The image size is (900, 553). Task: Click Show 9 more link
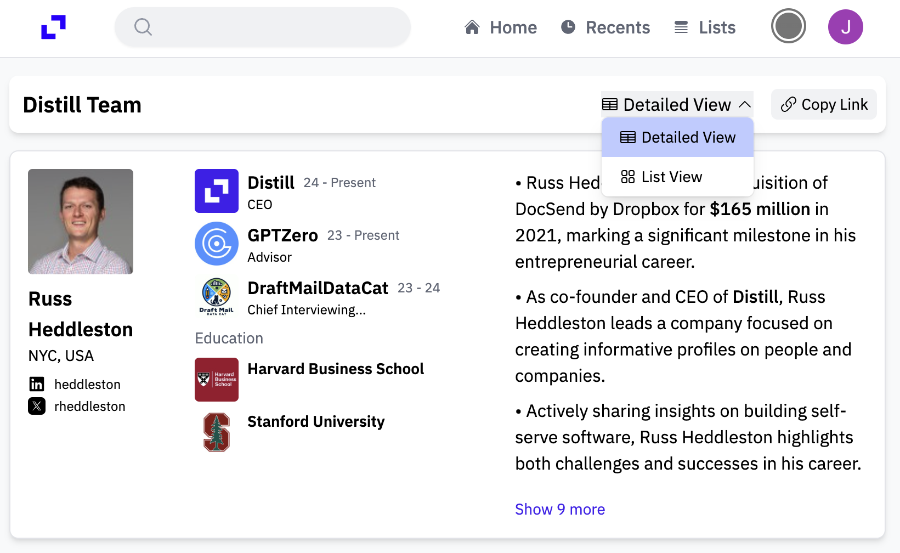(x=560, y=509)
